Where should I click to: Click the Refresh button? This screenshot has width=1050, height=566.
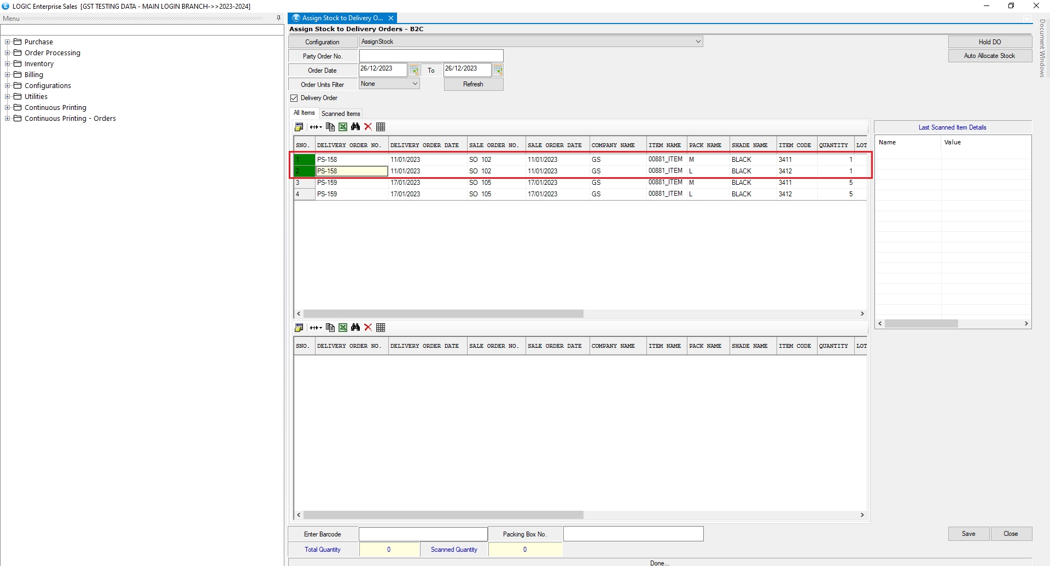click(x=473, y=84)
